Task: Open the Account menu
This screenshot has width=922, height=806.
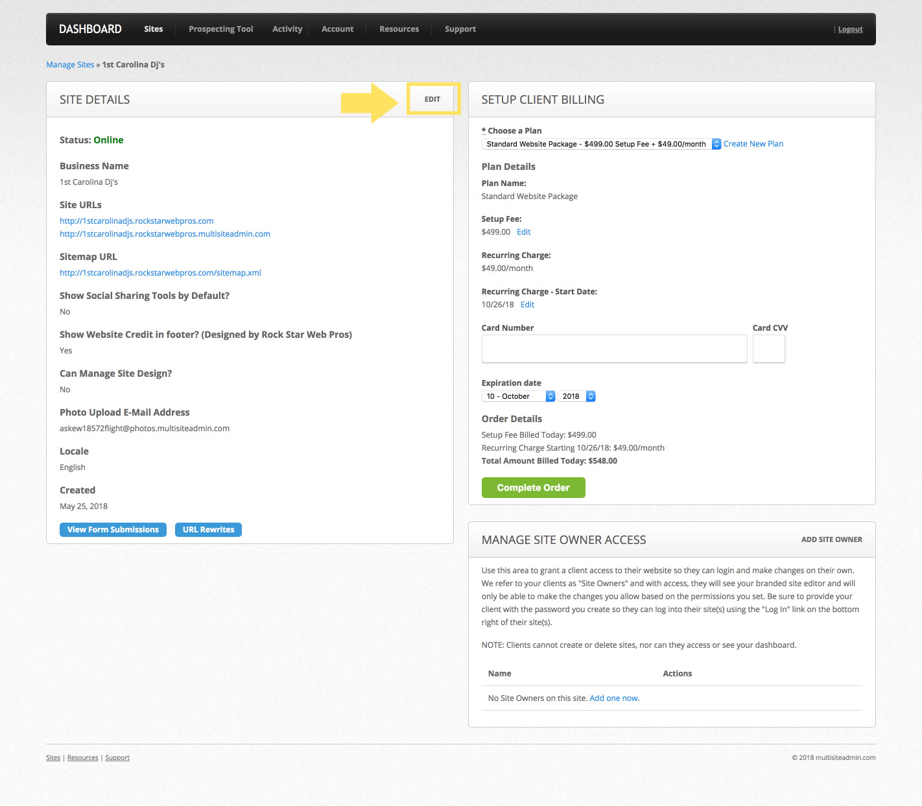Action: (x=338, y=29)
